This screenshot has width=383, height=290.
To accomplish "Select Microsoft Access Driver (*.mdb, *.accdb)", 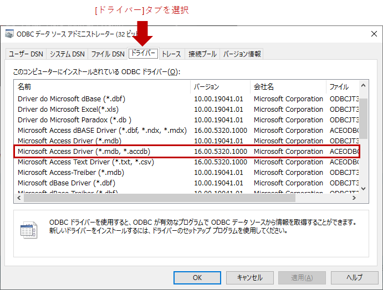I will tap(186, 152).
